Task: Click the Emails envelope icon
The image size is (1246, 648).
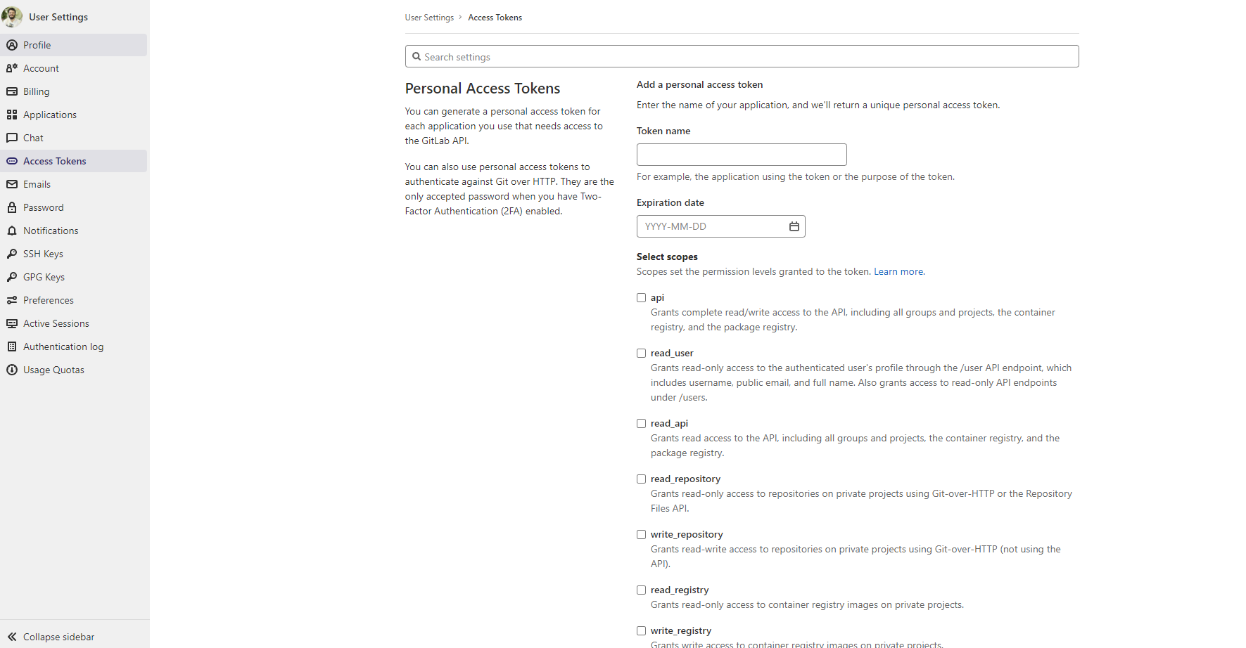Action: pyautogui.click(x=12, y=183)
